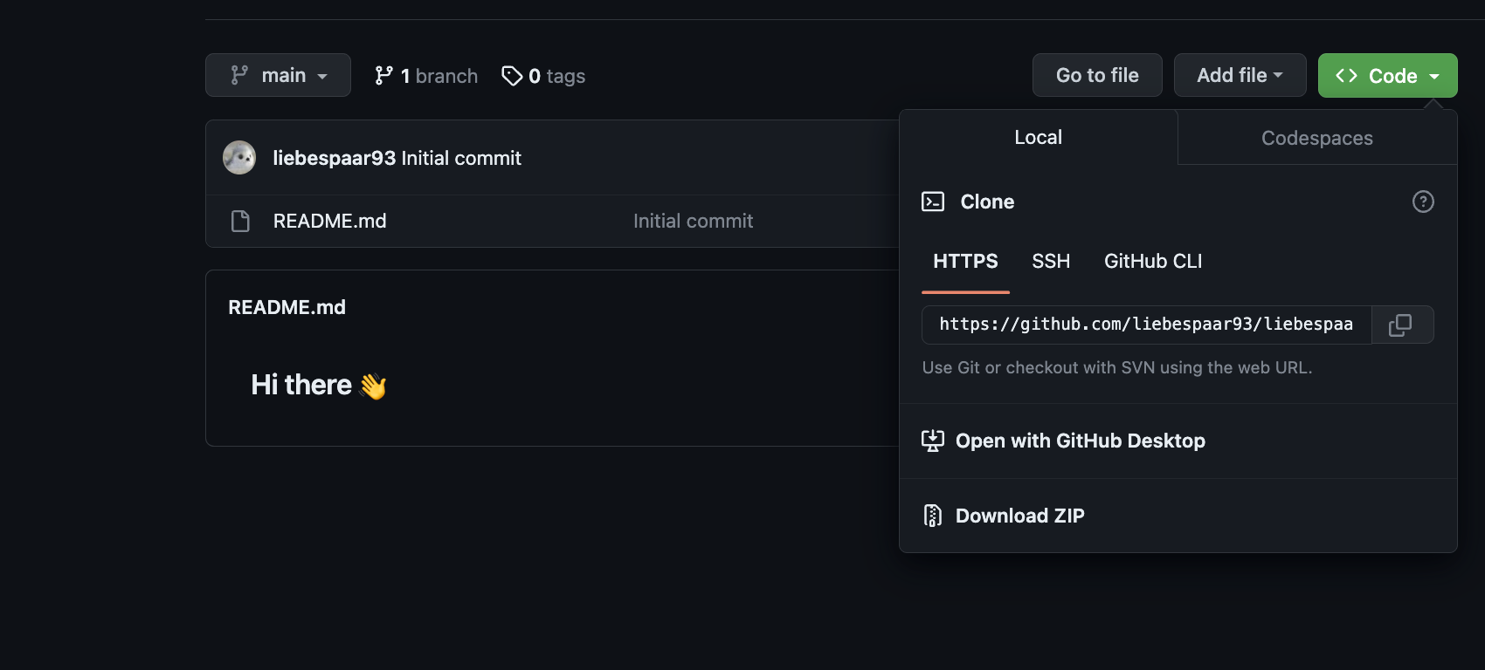Click the help question mark icon for Clone
1485x670 pixels.
1423,202
